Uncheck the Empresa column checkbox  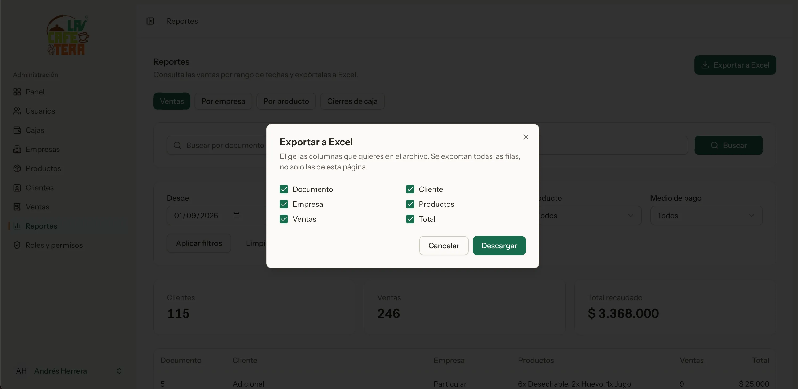pos(284,204)
